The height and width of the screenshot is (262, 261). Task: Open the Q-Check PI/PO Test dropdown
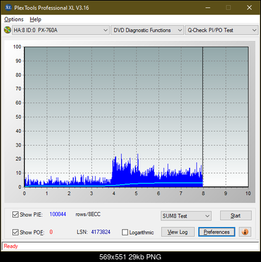[x=221, y=30]
